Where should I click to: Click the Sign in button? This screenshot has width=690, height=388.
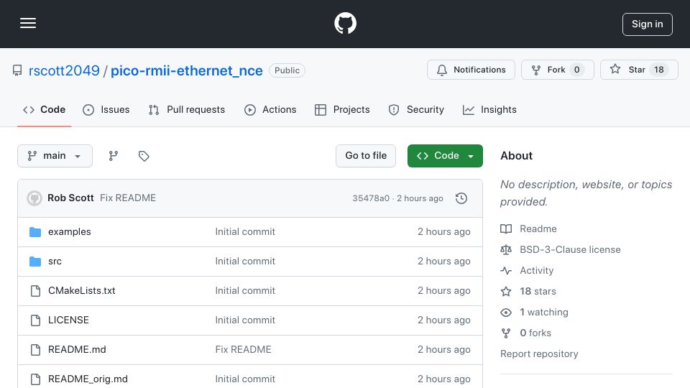click(x=648, y=24)
